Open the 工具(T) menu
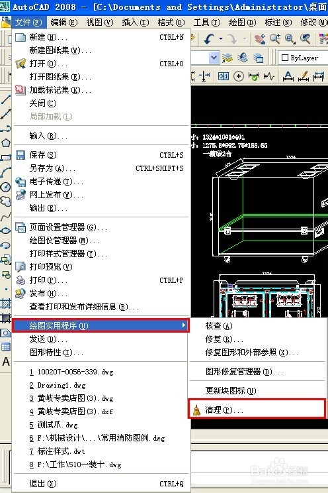328x493 pixels. click(x=207, y=23)
